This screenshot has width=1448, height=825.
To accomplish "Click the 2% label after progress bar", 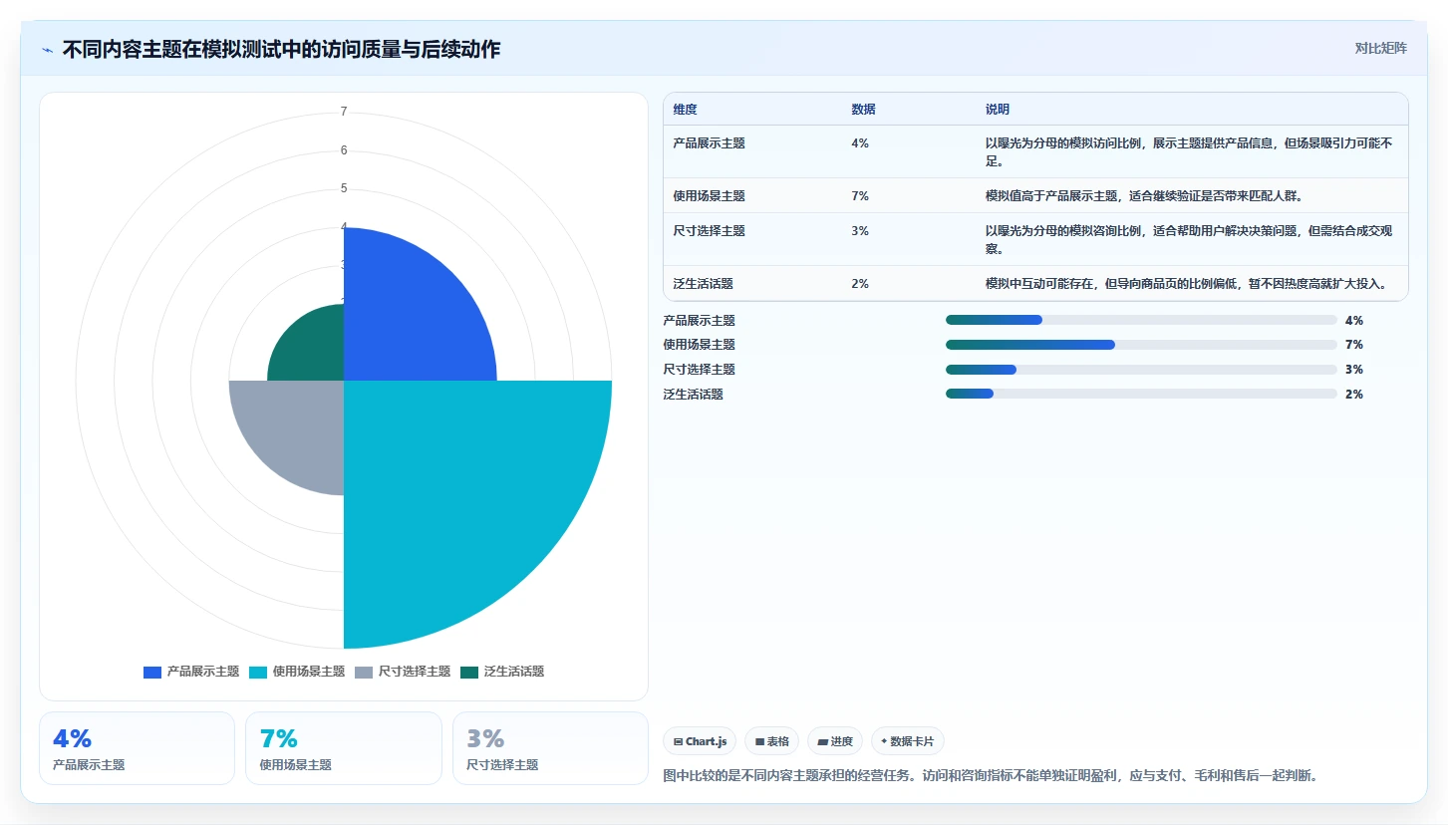I will coord(1353,395).
